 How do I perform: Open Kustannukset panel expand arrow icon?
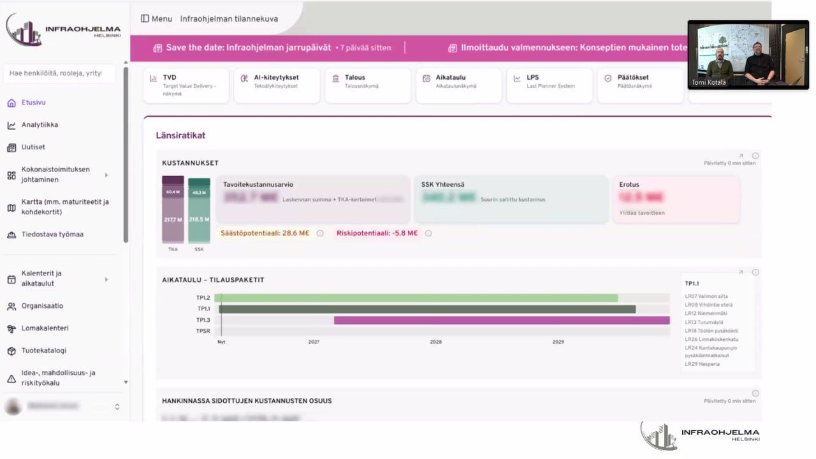[x=741, y=156]
